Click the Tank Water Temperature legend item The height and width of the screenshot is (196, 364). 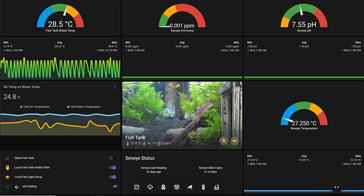[84, 107]
